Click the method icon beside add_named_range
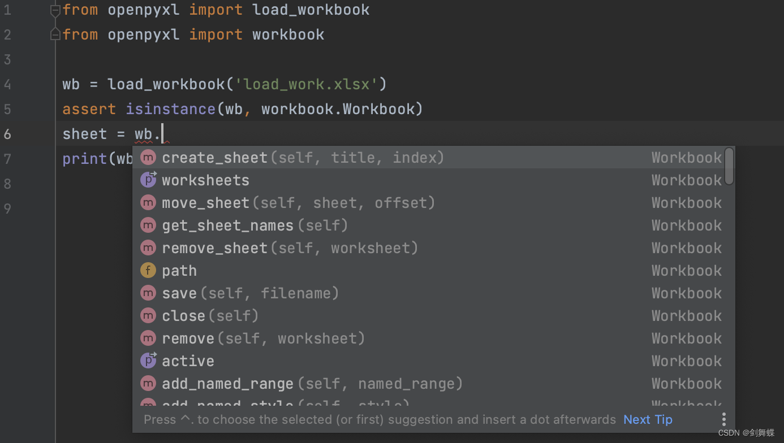Viewport: 784px width, 443px height. (x=148, y=384)
